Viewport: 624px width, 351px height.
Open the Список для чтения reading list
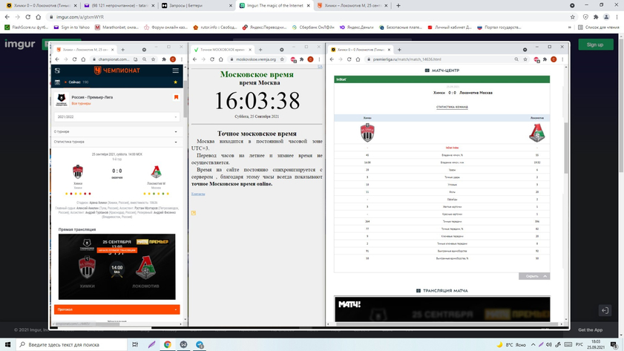pos(599,27)
